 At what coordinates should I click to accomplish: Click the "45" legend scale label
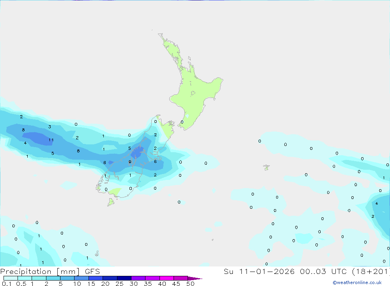[176, 284]
